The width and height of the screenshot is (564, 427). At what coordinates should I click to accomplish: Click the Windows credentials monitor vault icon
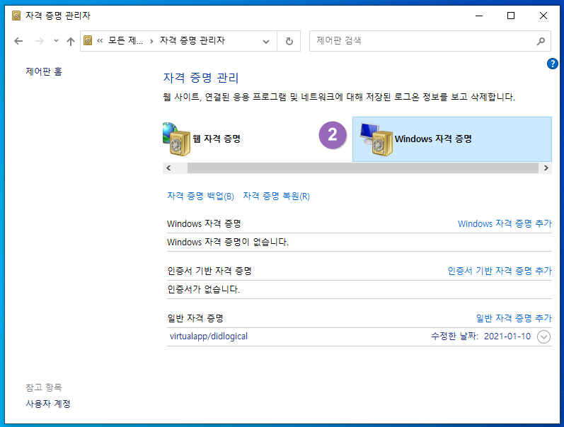click(376, 139)
